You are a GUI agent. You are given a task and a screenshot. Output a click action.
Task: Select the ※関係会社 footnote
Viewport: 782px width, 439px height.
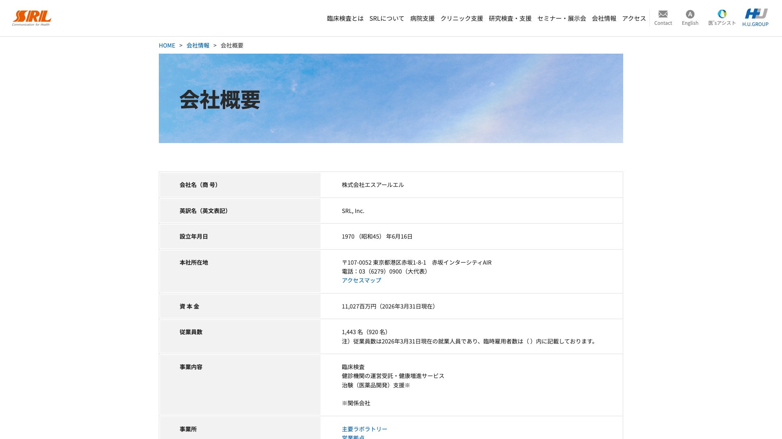[356, 403]
